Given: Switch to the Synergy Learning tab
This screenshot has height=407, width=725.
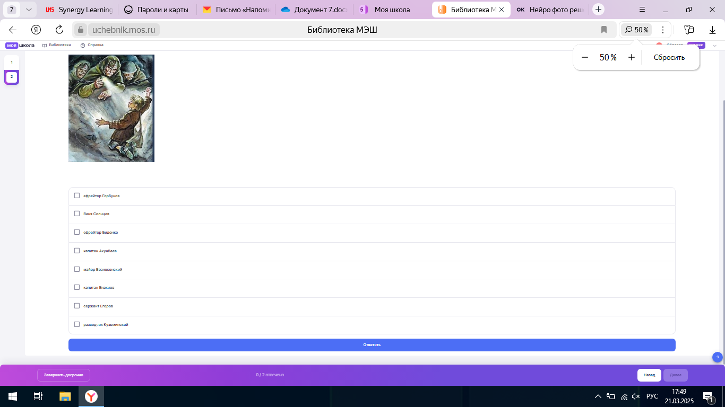Looking at the screenshot, I should click(79, 10).
